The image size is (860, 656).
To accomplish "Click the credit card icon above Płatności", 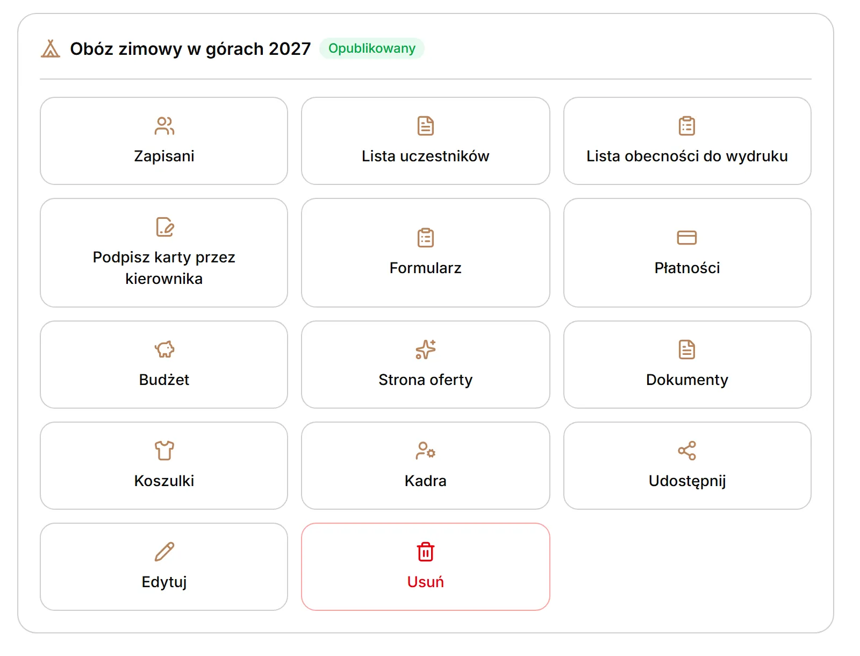I will pos(687,238).
